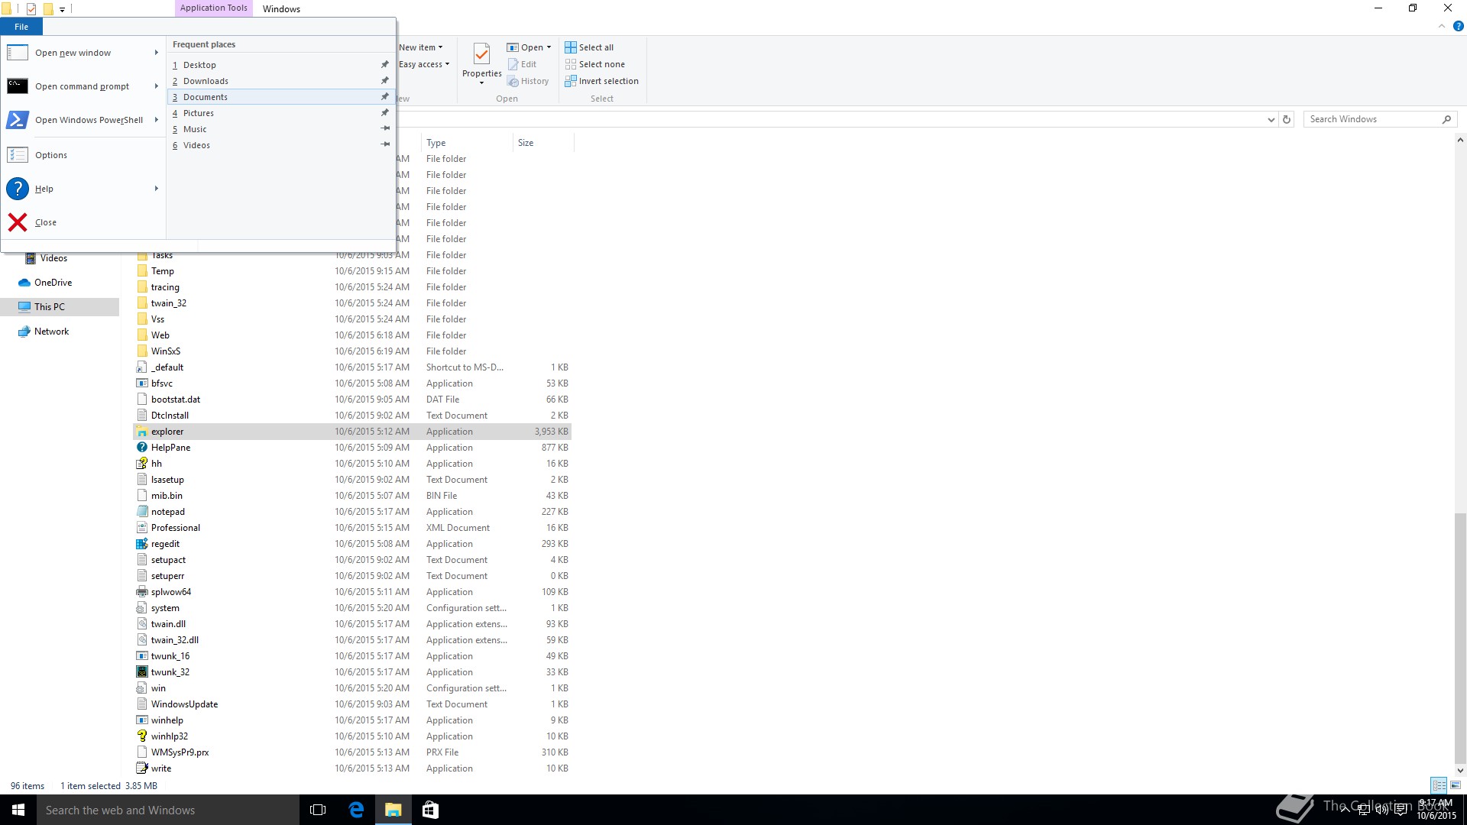Click the splwow64 printer icon
This screenshot has height=825, width=1467.
tap(141, 592)
